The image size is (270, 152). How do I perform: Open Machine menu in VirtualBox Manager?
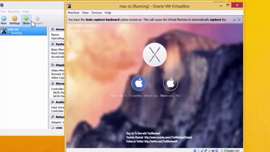click(14, 11)
